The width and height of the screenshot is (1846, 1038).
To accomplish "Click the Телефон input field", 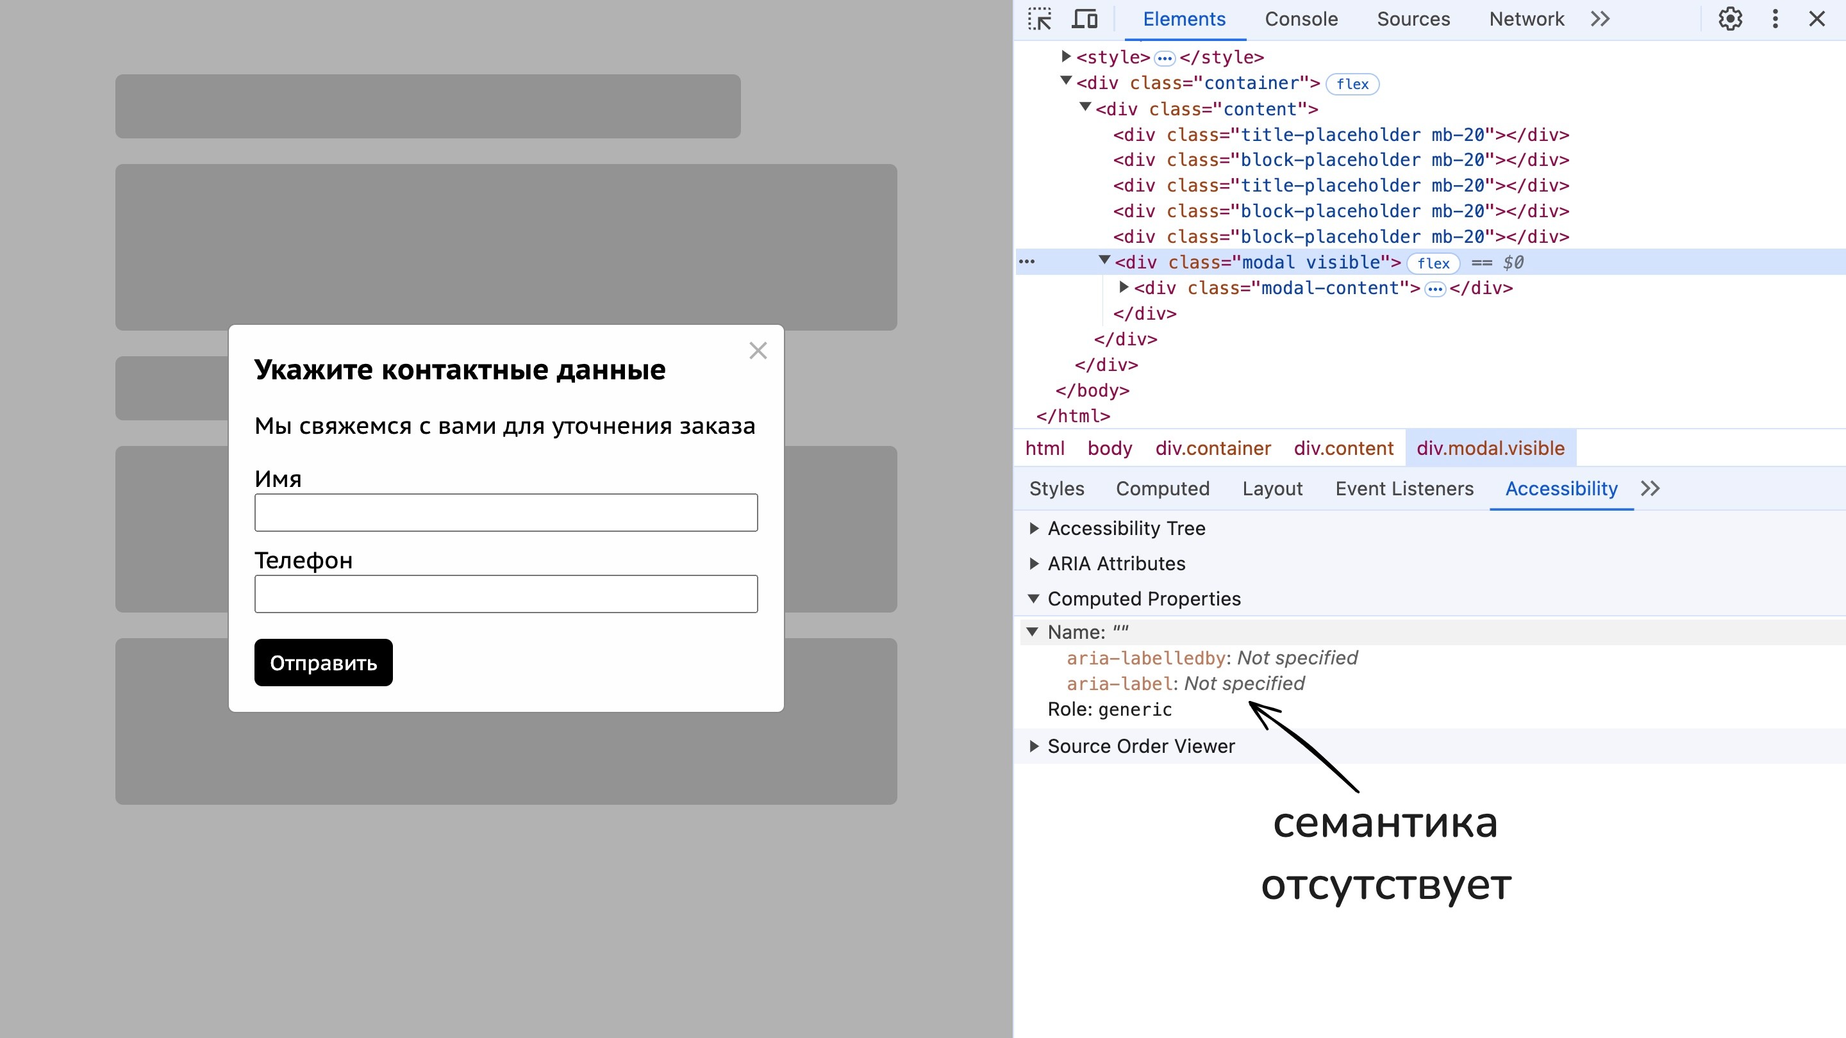I will point(506,594).
